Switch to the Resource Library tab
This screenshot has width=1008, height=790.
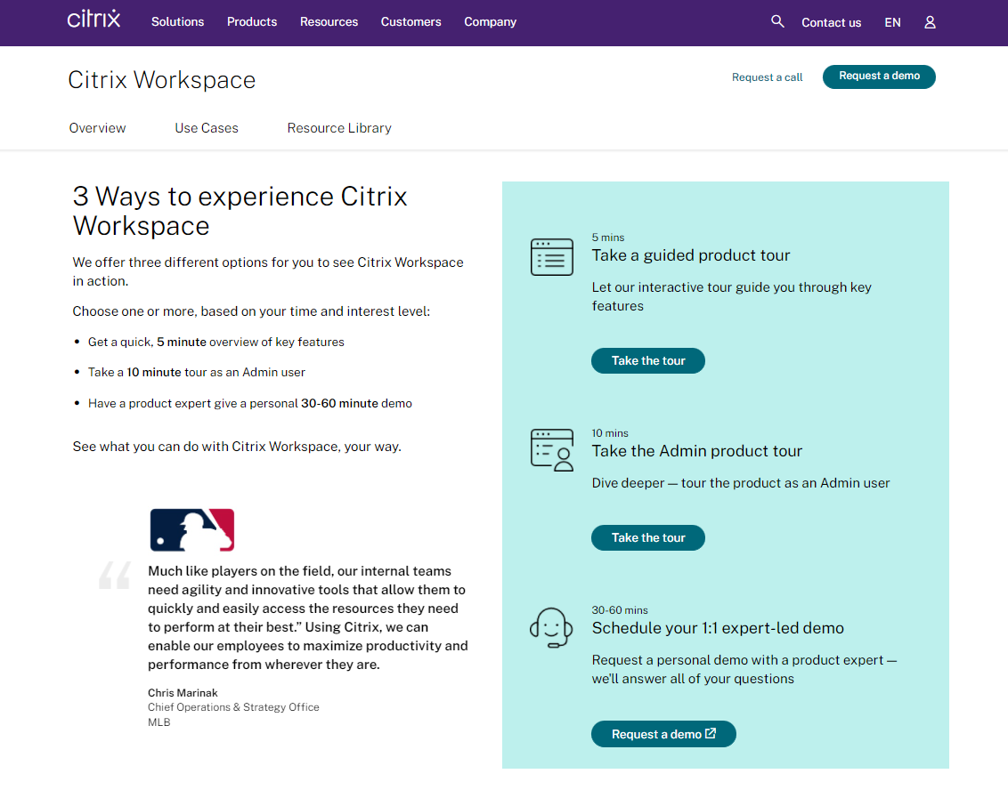[x=339, y=128]
